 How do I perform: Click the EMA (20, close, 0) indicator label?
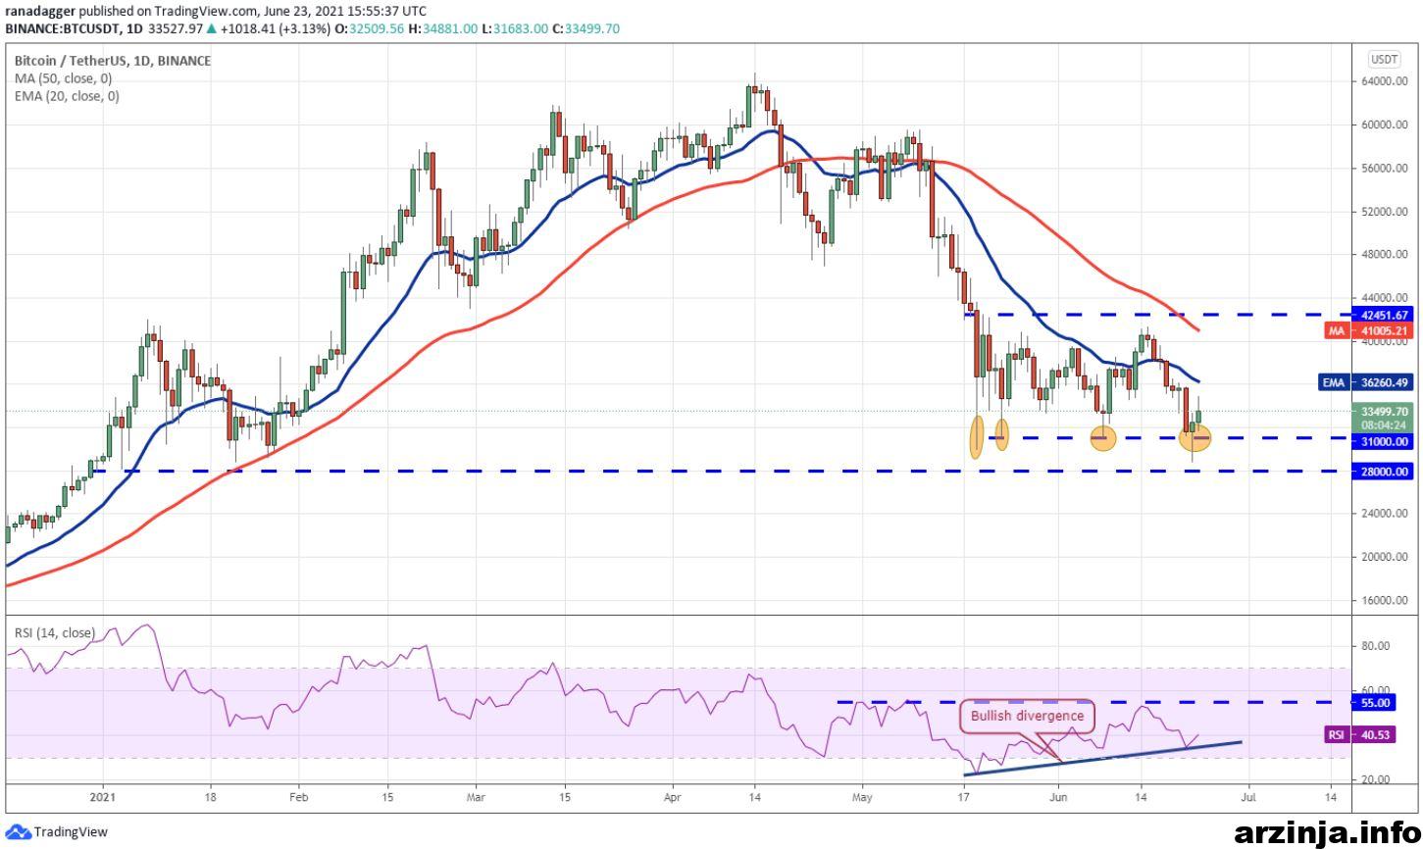[x=66, y=96]
